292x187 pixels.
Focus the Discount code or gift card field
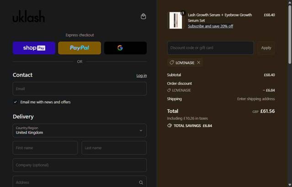[x=211, y=48]
